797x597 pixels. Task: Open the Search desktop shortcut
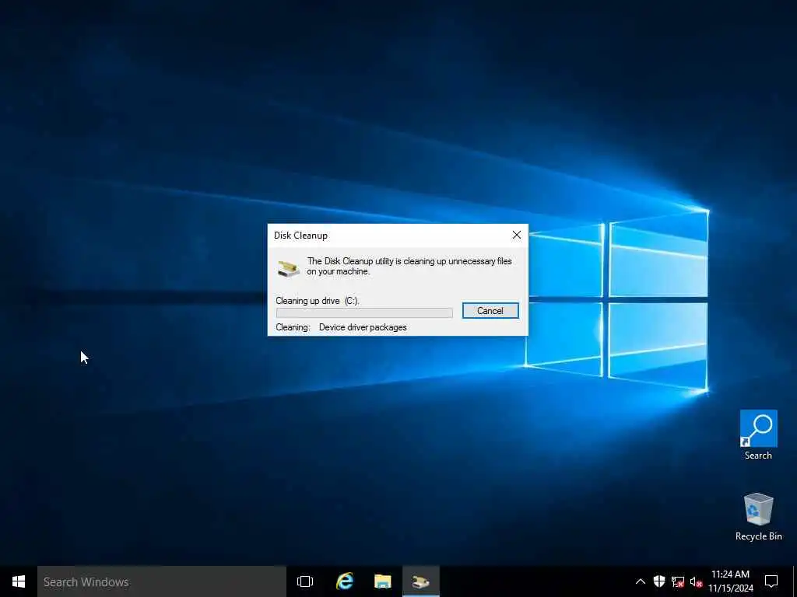coord(758,435)
